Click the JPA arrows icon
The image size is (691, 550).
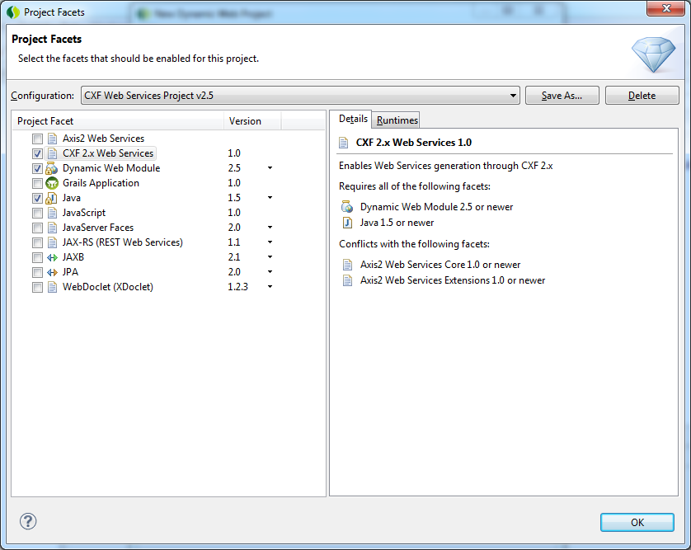[x=52, y=272]
